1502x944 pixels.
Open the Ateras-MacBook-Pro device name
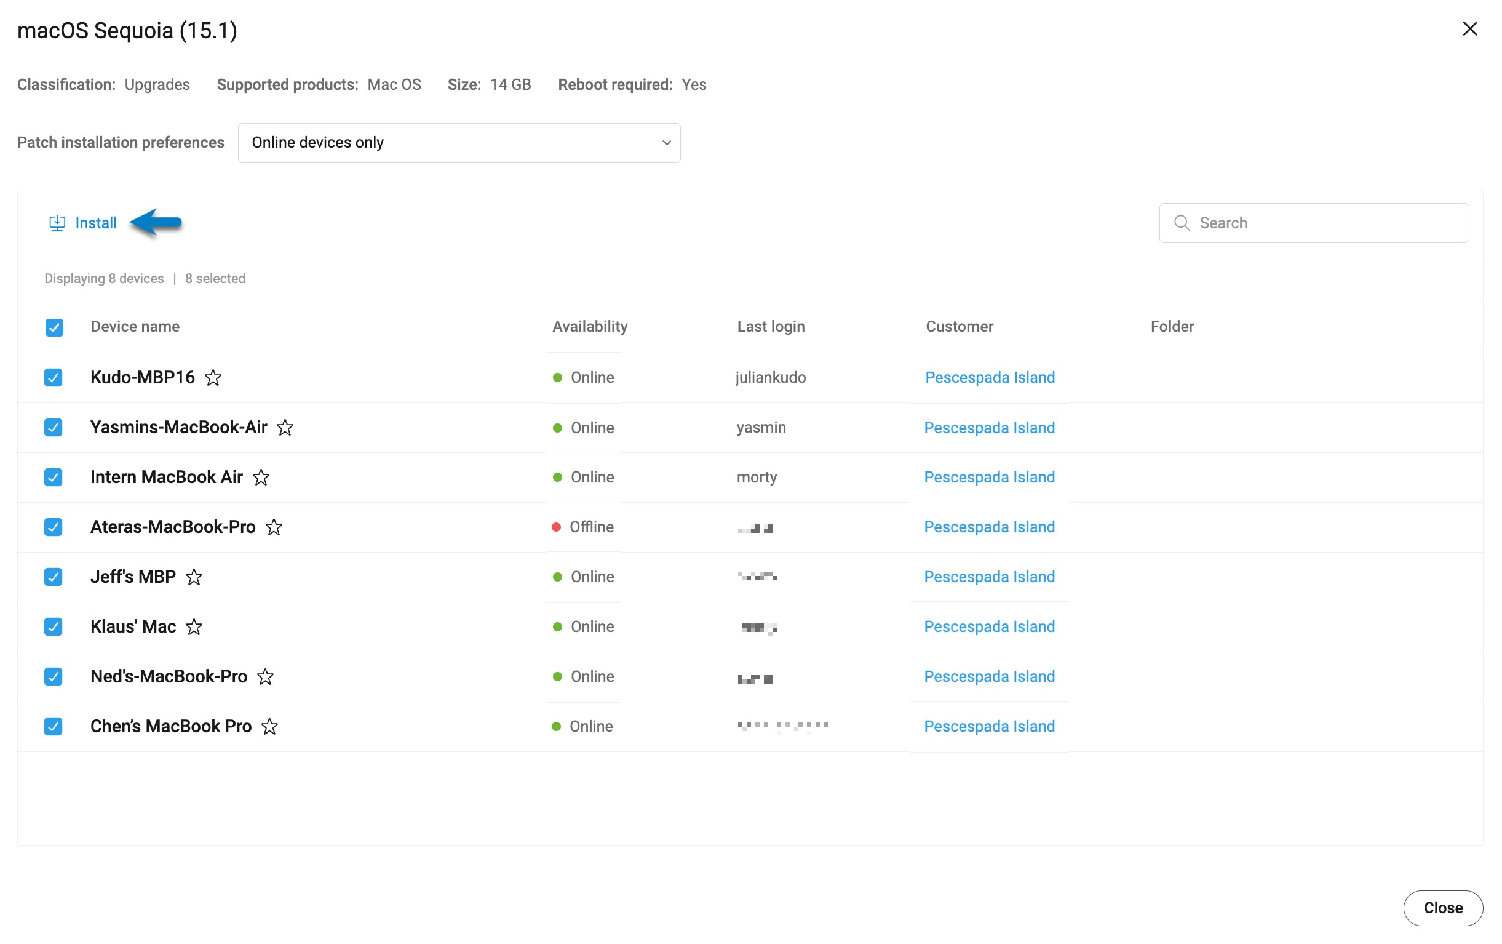173,527
